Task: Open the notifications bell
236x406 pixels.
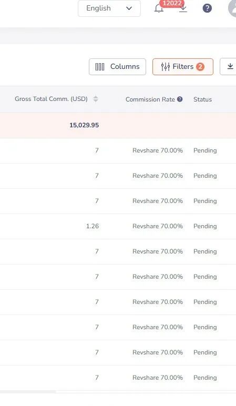Action: point(159,8)
